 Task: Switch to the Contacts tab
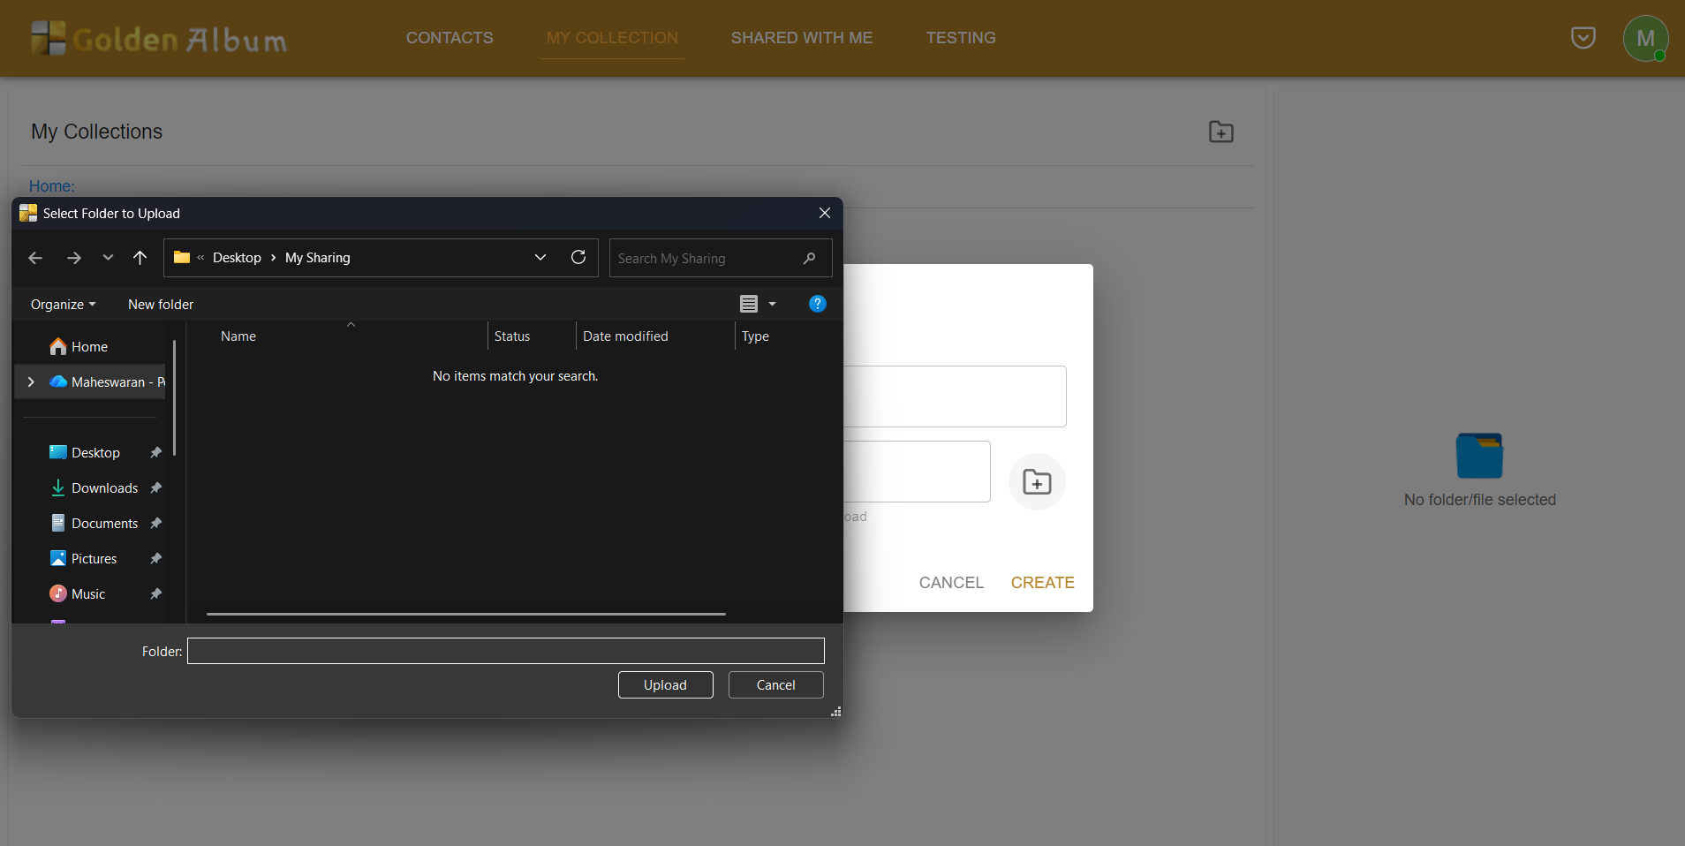(x=450, y=38)
